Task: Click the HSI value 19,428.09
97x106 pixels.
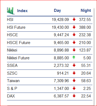Action: (x=60, y=20)
